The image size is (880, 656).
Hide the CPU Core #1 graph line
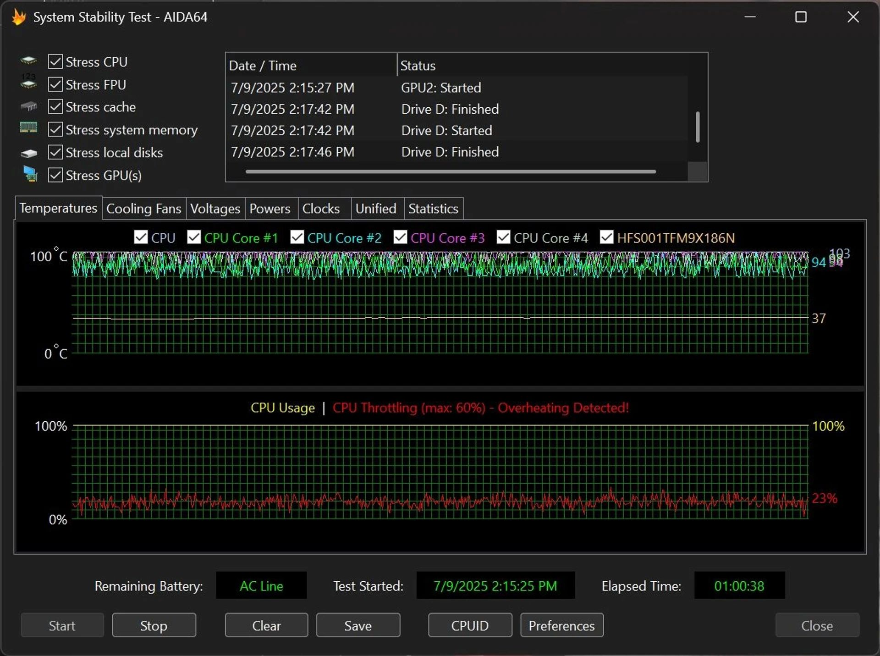point(194,237)
